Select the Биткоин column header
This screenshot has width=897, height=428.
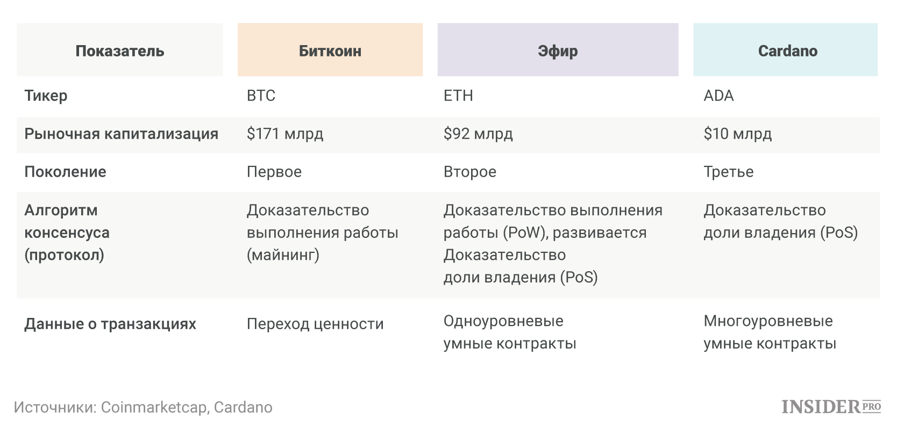click(x=330, y=50)
